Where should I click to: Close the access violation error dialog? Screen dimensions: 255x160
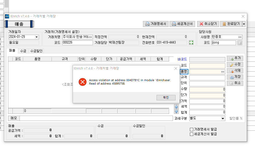[x=176, y=68]
